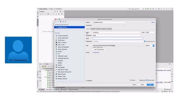Collapse the second apps.comments test node

(x=44, y=77)
